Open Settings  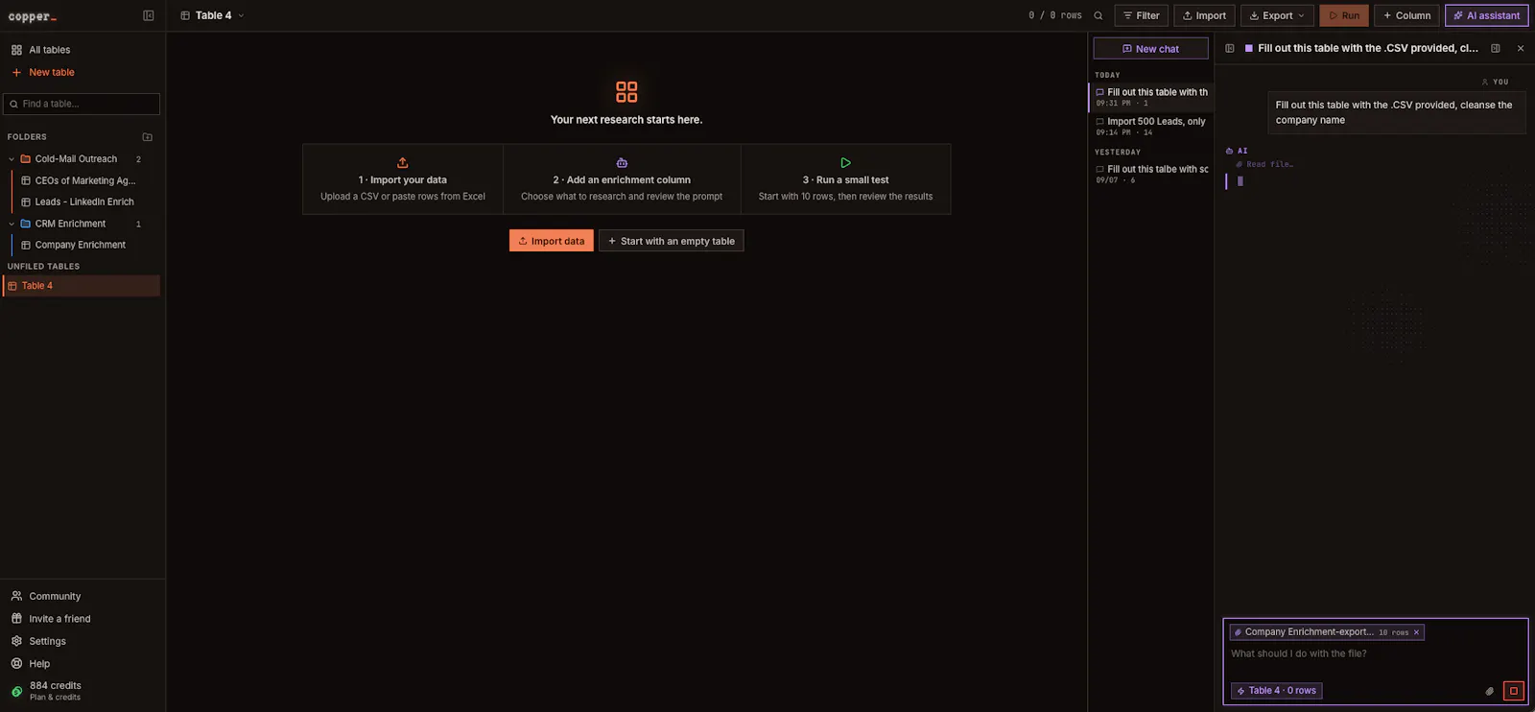(x=47, y=641)
